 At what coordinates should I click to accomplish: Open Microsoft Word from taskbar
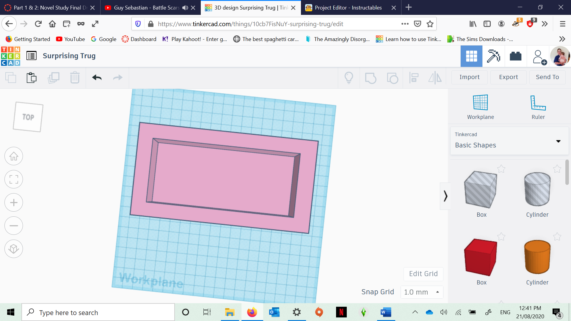point(386,312)
